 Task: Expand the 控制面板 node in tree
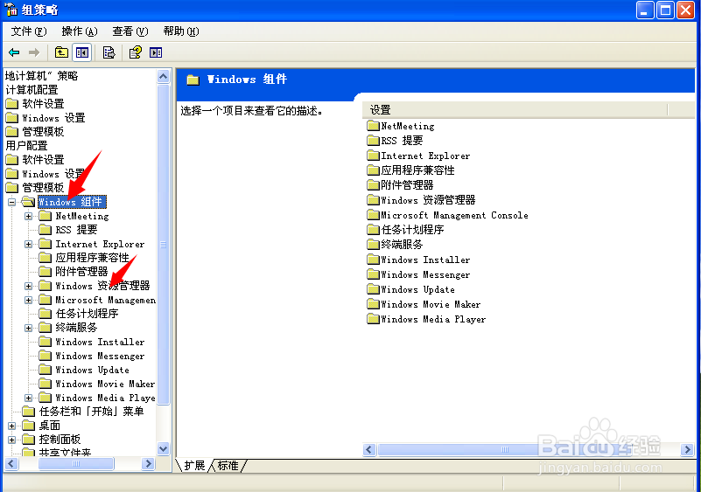11,440
